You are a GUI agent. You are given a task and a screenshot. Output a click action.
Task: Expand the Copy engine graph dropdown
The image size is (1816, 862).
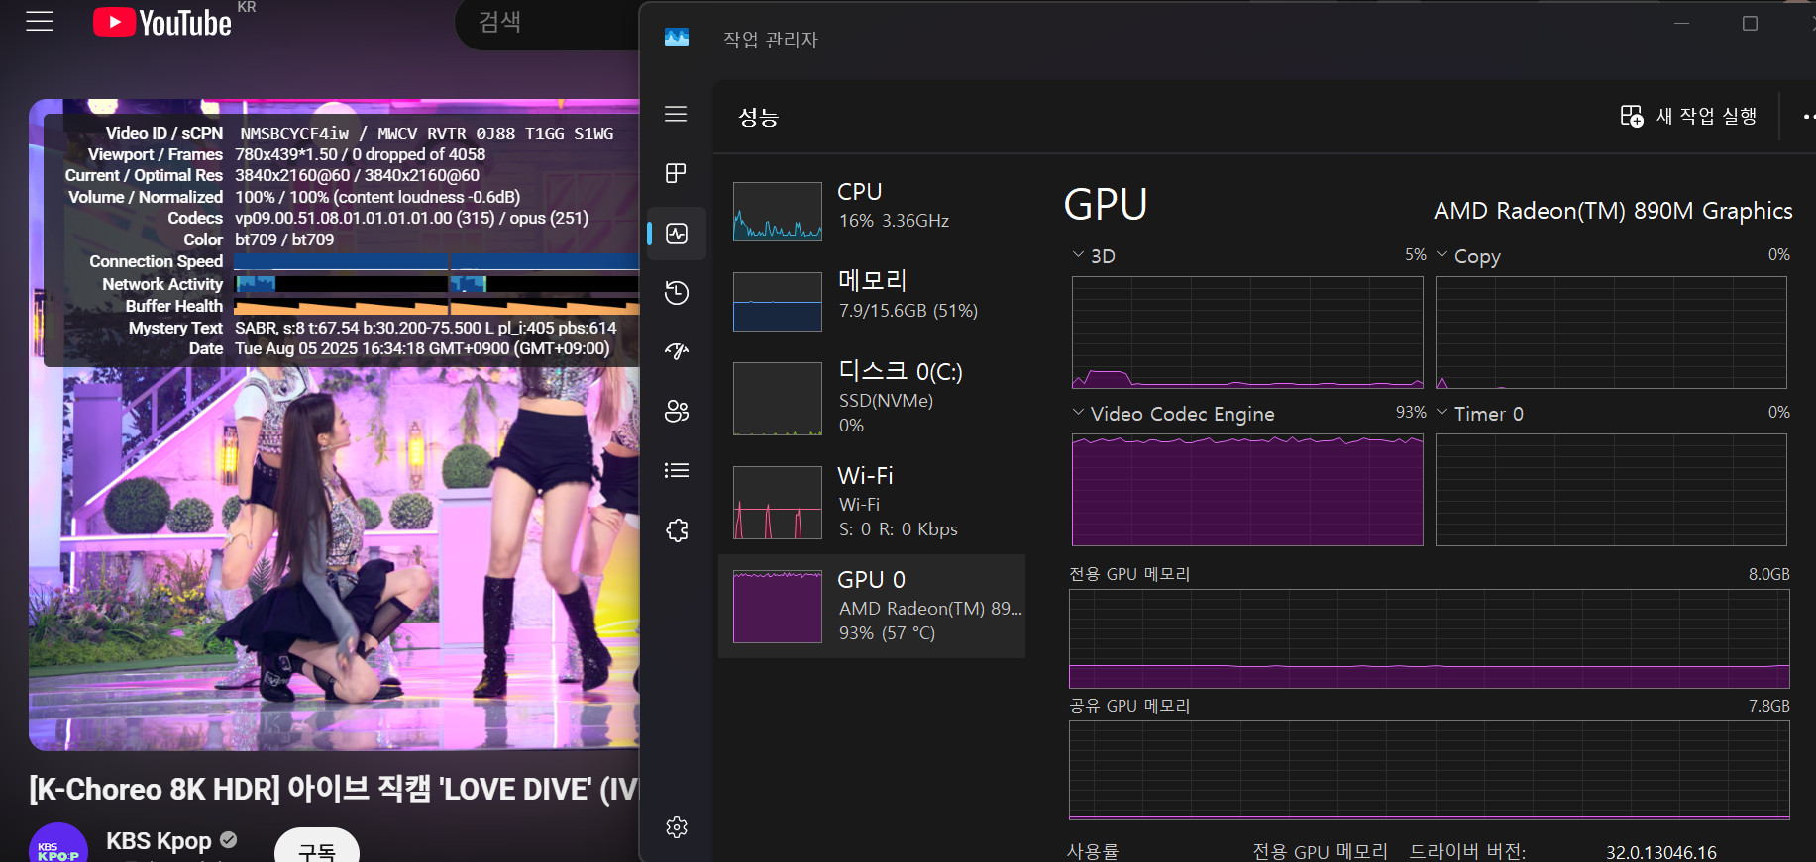(1442, 255)
